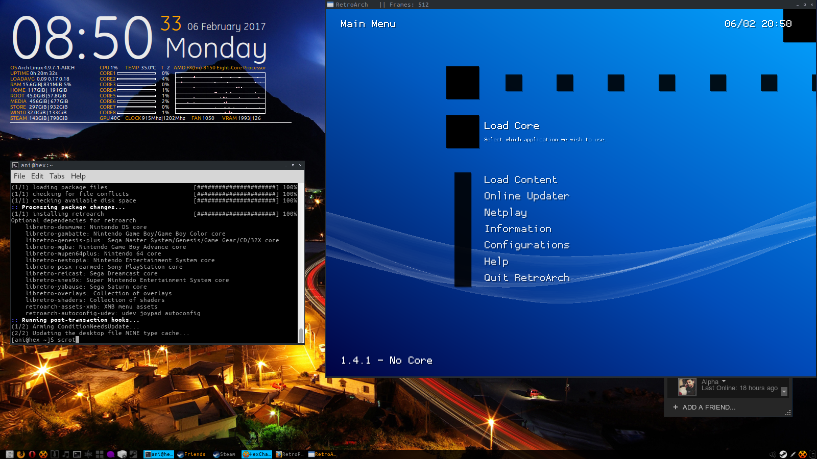Click the Steam launcher icon in the panel
The image size is (817, 459).
tap(133, 454)
